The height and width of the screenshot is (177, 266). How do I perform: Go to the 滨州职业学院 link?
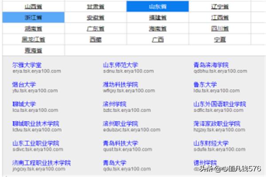click(121, 123)
